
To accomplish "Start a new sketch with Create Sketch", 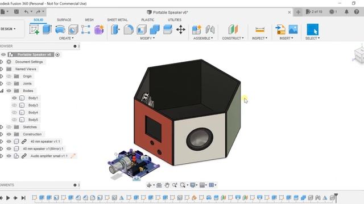I will pyautogui.click(x=34, y=29).
